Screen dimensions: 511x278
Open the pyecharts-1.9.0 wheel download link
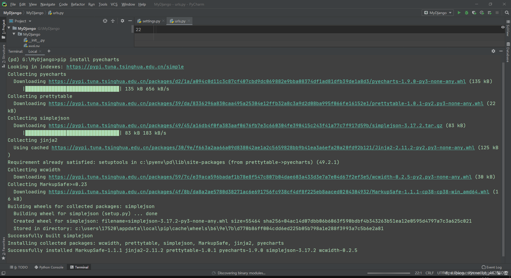click(257, 81)
